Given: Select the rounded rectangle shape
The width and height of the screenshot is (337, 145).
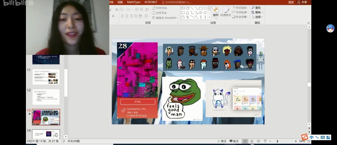Looking at the screenshot, I should 183,13.
